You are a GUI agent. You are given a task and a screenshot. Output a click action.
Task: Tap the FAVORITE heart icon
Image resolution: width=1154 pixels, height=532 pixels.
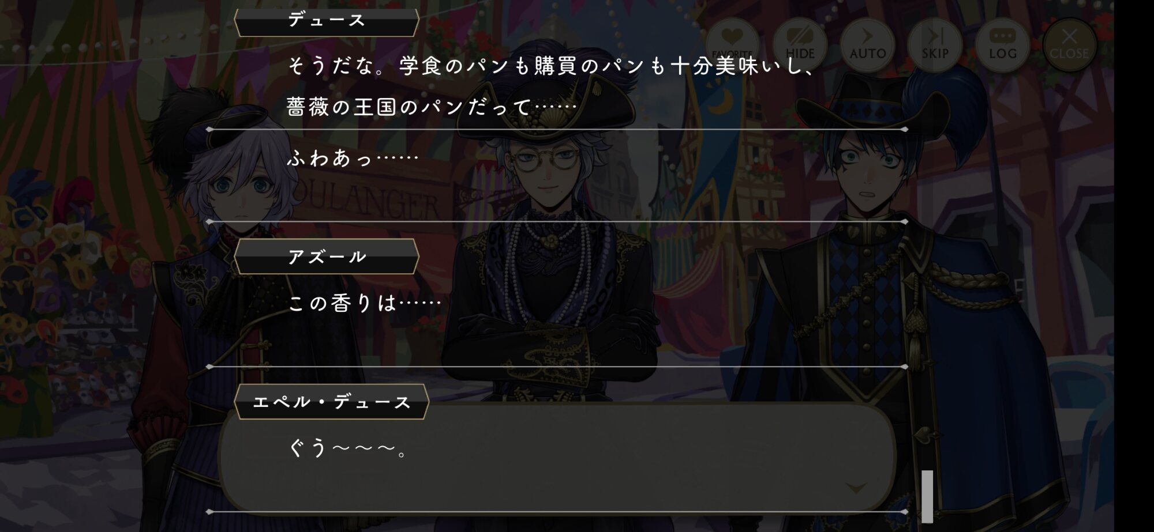pyautogui.click(x=732, y=45)
